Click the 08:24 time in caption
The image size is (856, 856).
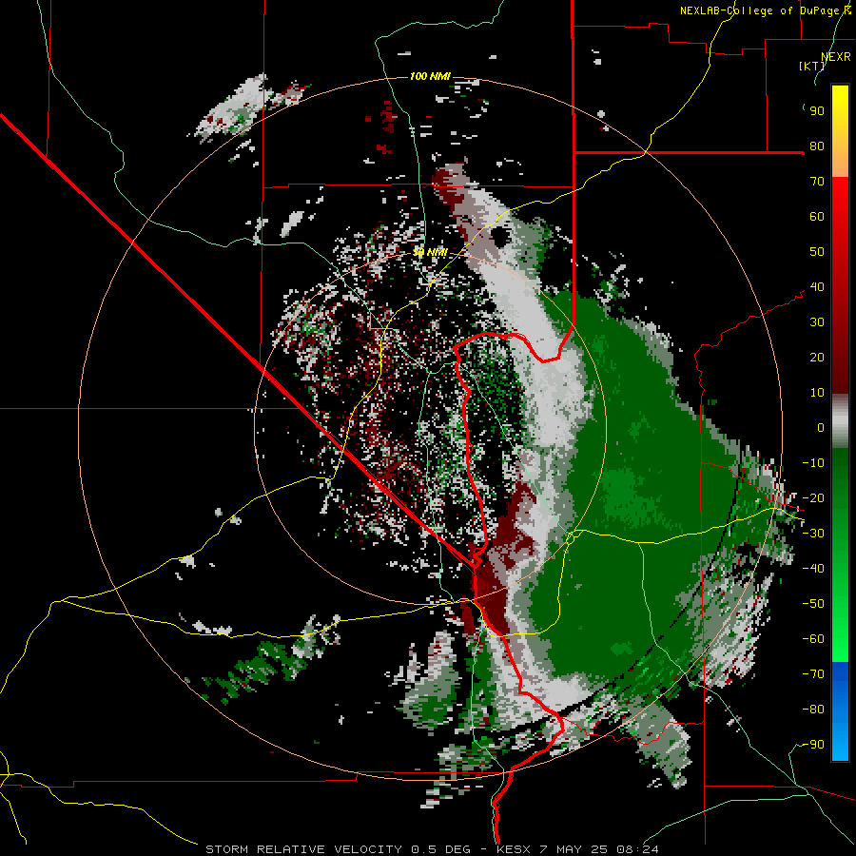pyautogui.click(x=636, y=849)
